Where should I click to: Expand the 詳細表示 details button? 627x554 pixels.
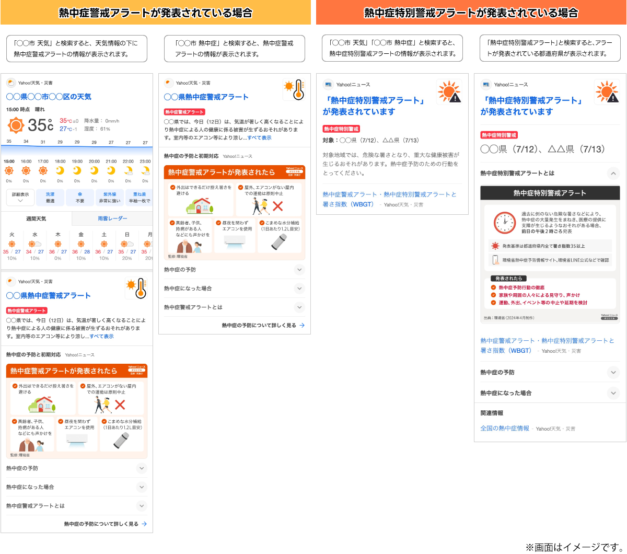[20, 197]
